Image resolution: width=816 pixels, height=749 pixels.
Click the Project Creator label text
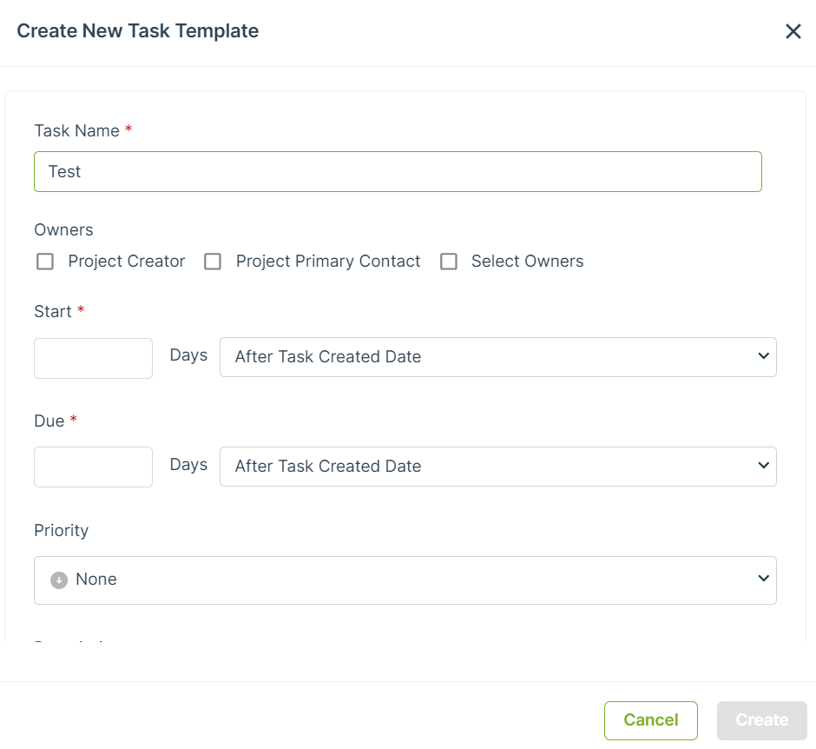127,262
